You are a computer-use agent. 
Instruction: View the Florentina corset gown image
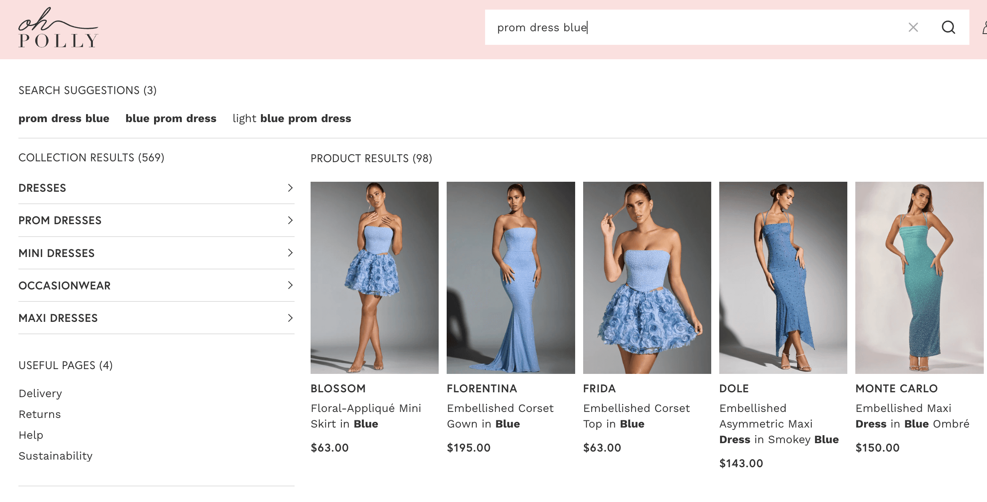click(511, 277)
